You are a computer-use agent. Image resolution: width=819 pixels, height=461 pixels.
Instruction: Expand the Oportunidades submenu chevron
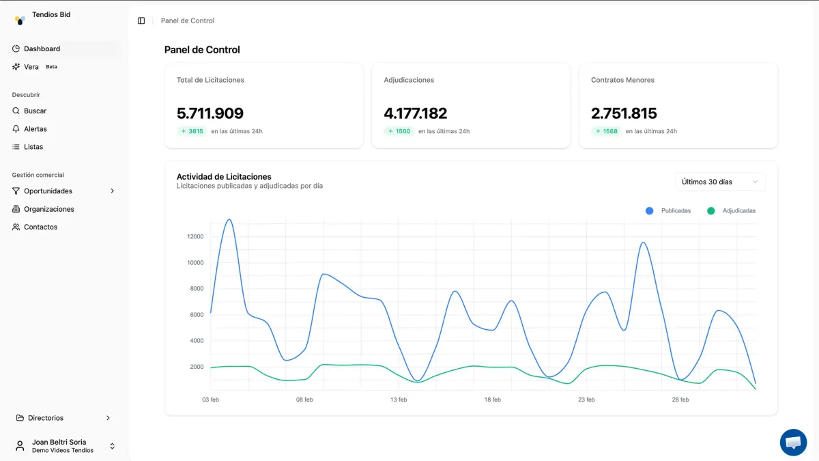112,191
